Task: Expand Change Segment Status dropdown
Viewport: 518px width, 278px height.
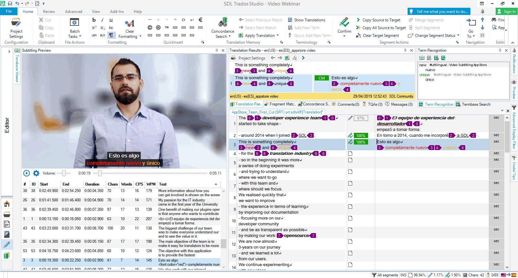Action: (x=458, y=36)
